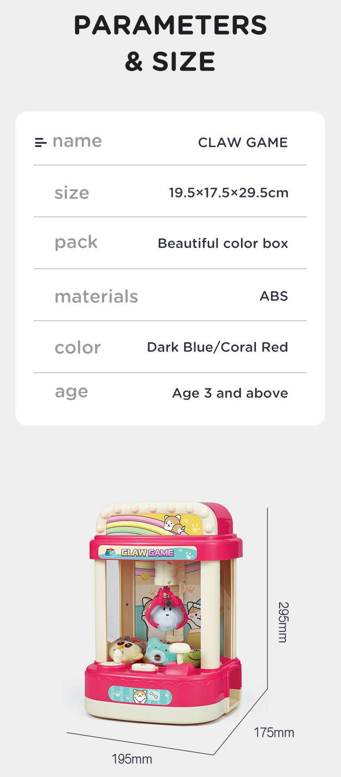The height and width of the screenshot is (777, 341).
Task: Click the dog and bone panel on base
Action: [140, 695]
